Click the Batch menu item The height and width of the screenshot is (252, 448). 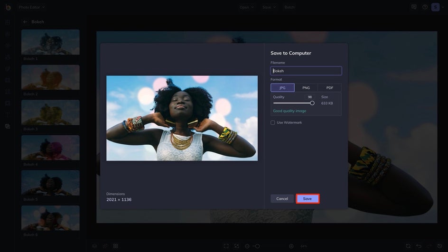[x=289, y=7]
